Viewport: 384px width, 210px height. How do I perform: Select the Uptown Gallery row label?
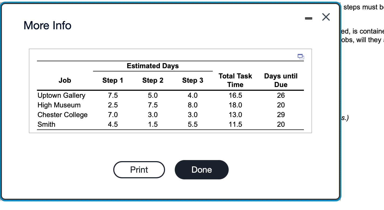[x=61, y=95]
